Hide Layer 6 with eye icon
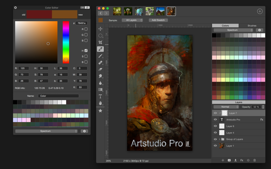This screenshot has width=271, height=169. coord(215,126)
